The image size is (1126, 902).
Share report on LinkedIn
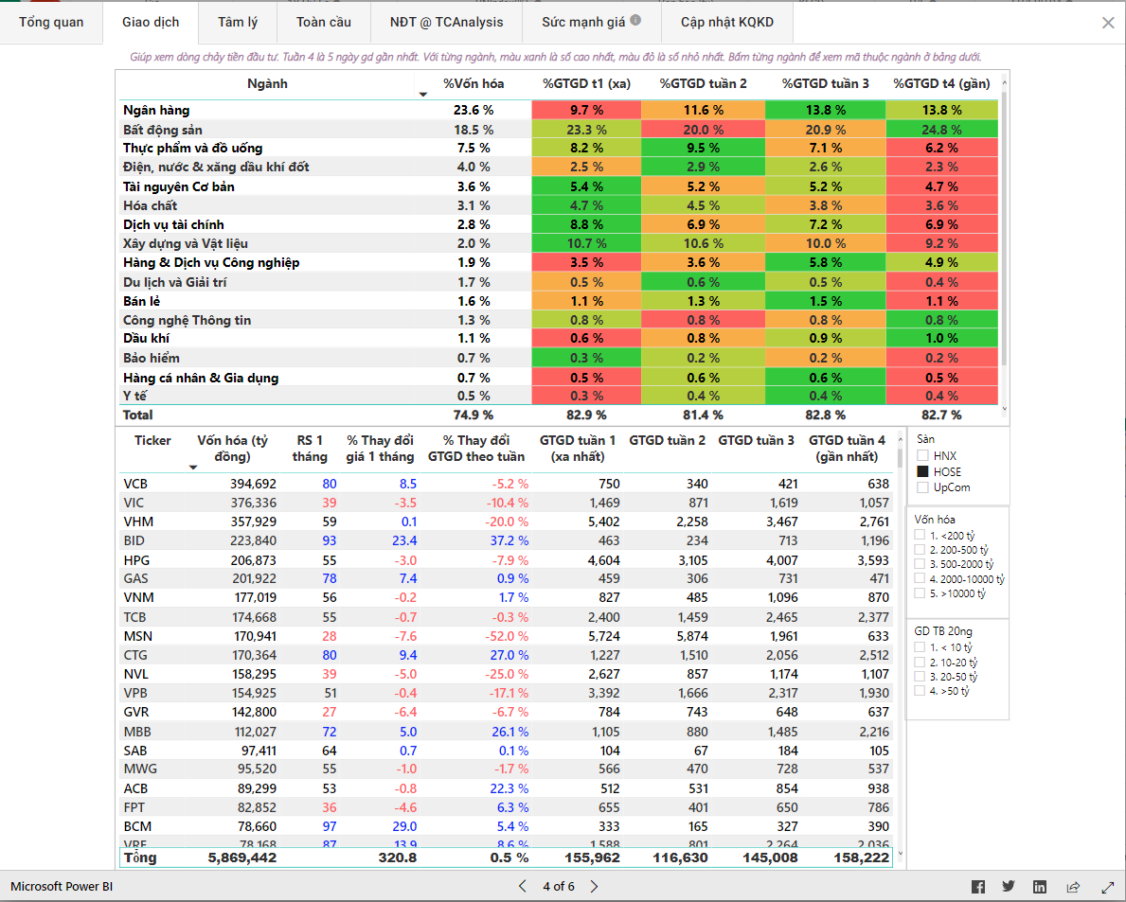point(1040,887)
